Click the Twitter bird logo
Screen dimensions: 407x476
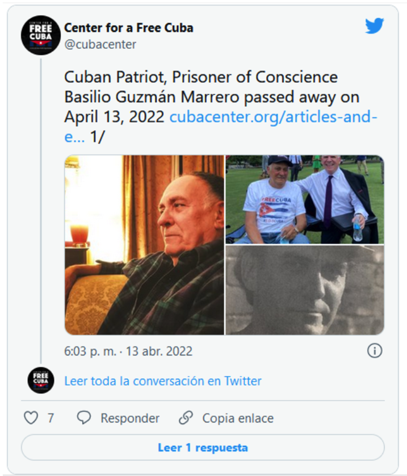coord(374,26)
